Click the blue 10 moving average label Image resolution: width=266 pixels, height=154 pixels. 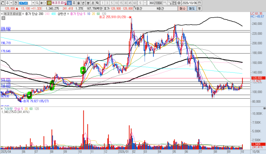coord(89,14)
